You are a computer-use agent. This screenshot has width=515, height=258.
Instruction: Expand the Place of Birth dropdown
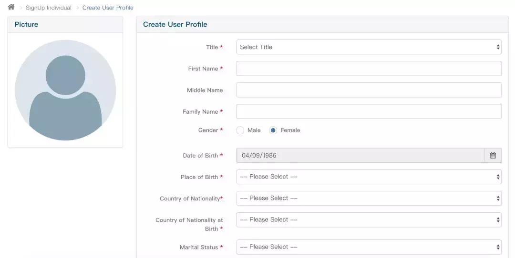pyautogui.click(x=369, y=177)
